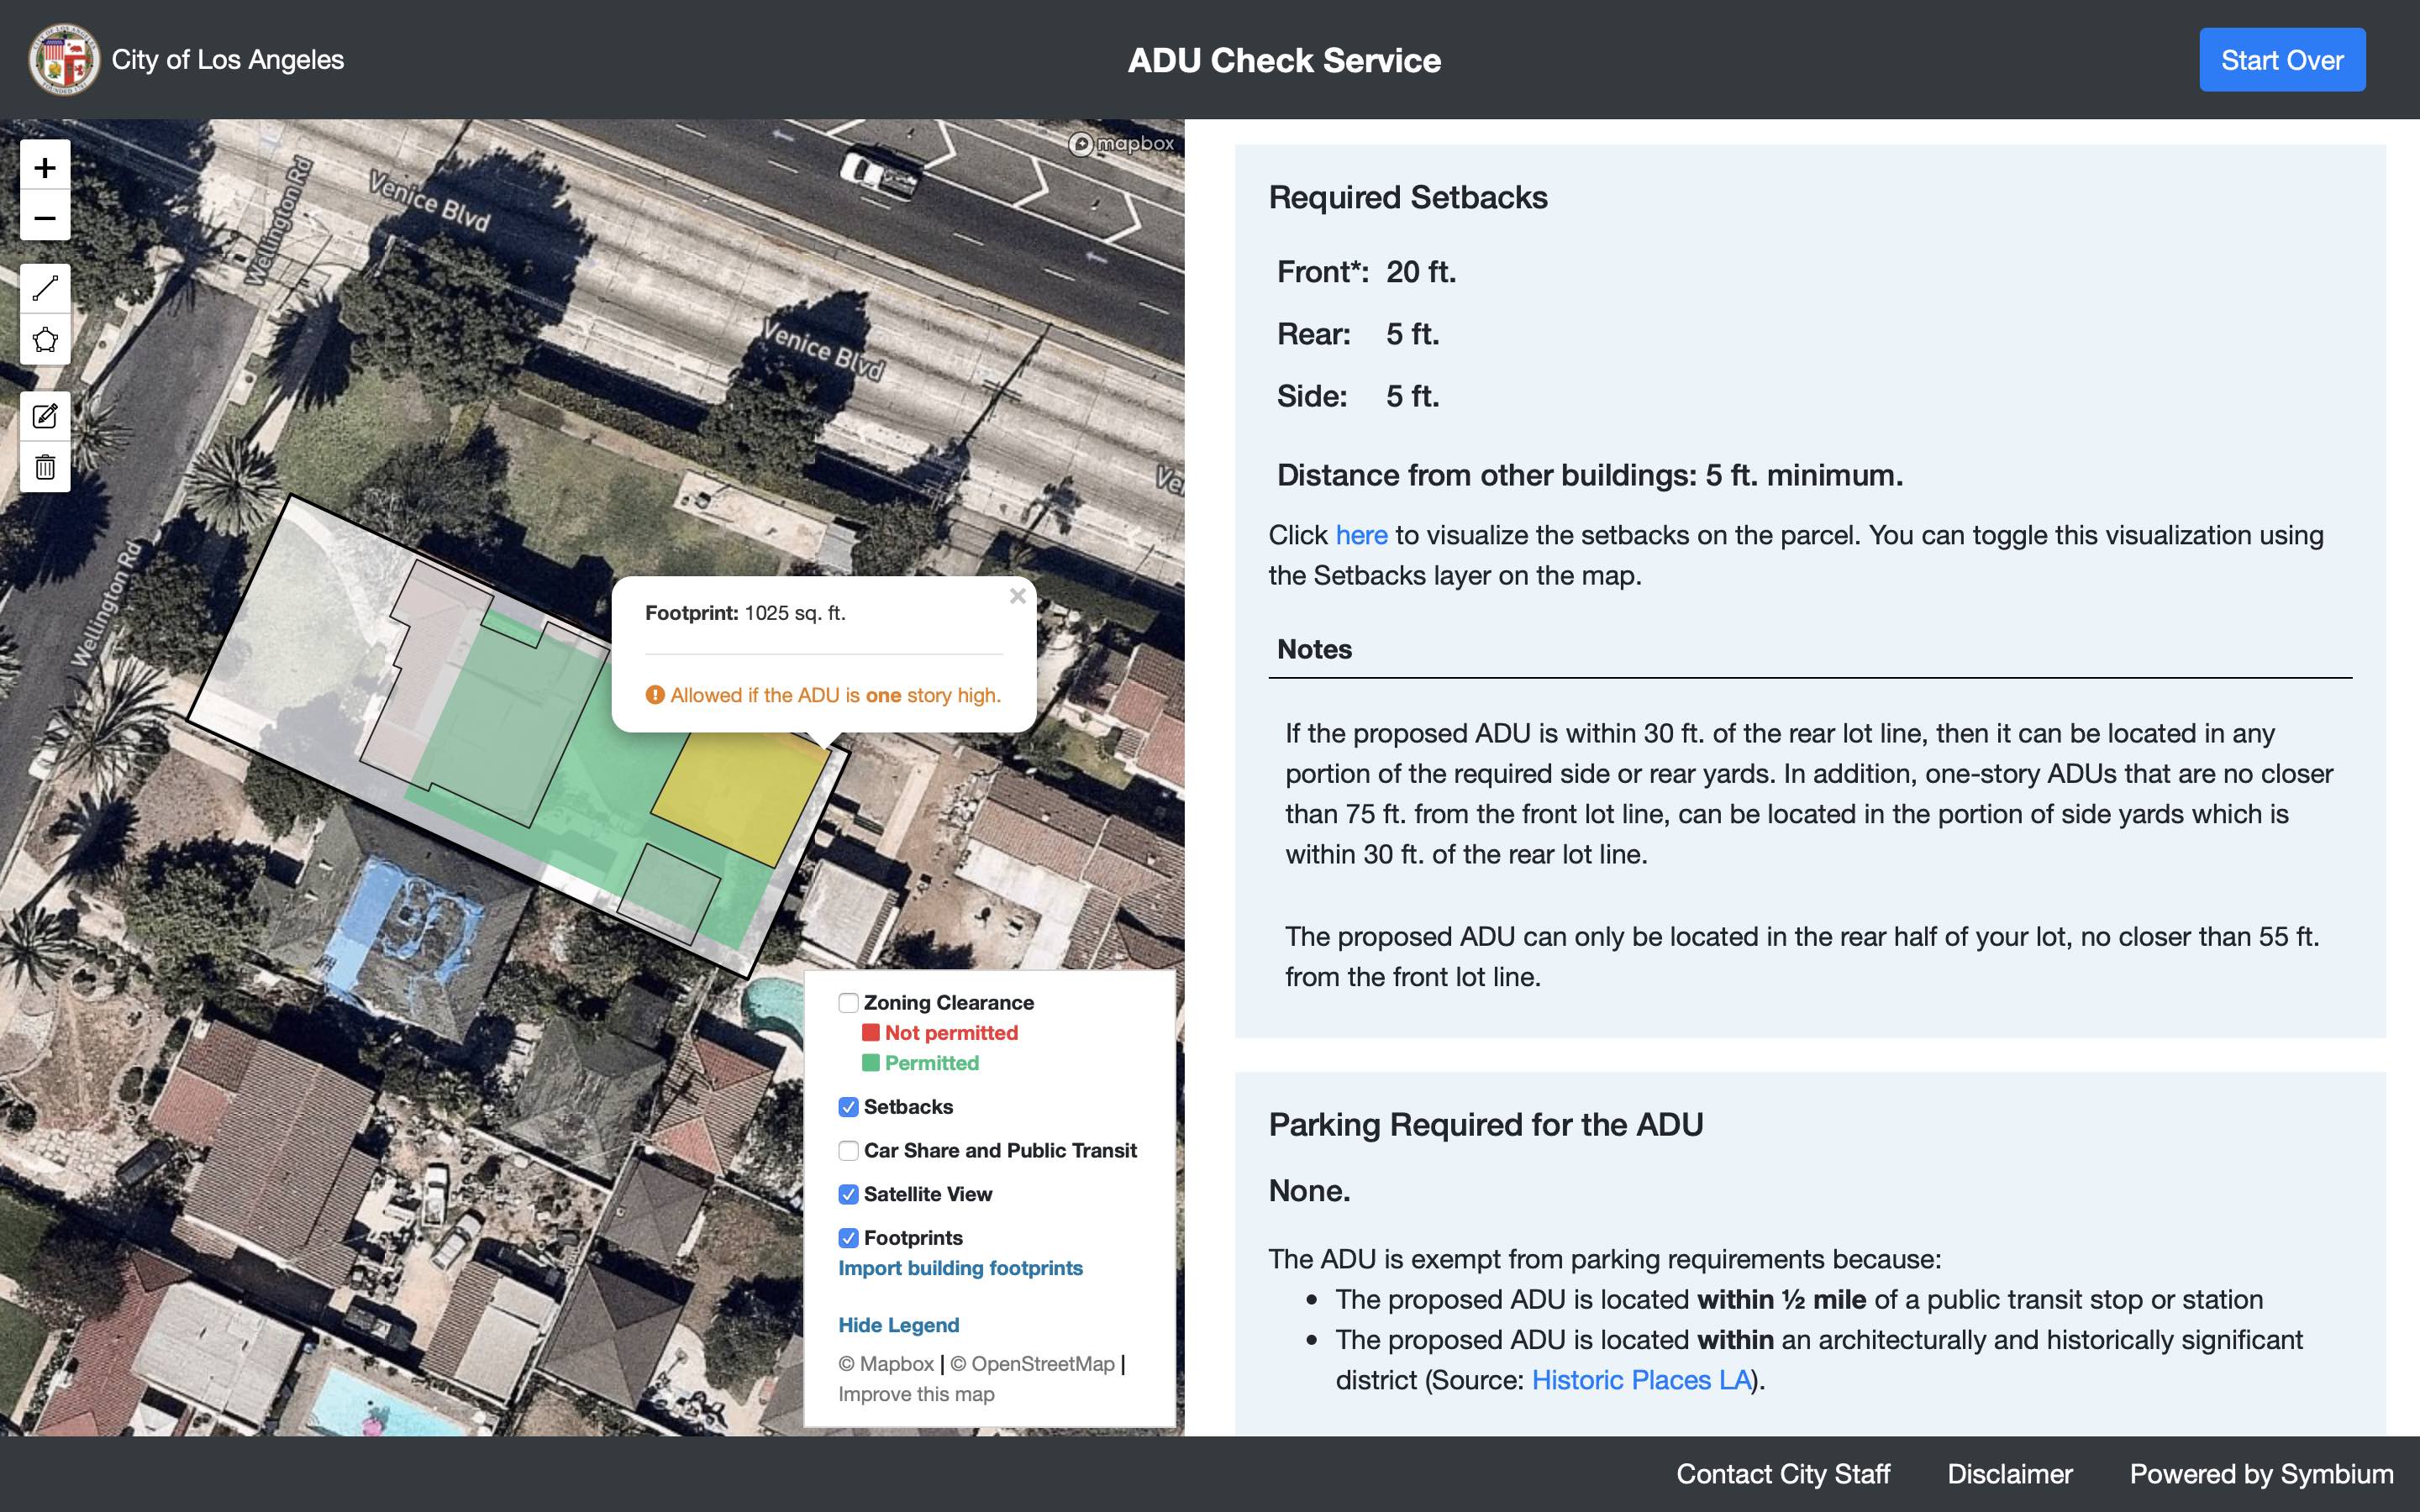Image resolution: width=2420 pixels, height=1512 pixels.
Task: Click 'City of Los Angeles' header text
Action: [x=227, y=60]
